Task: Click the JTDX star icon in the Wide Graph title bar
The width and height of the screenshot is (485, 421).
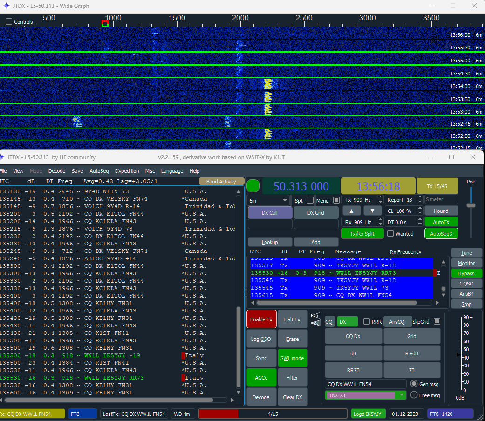Action: 6,6
